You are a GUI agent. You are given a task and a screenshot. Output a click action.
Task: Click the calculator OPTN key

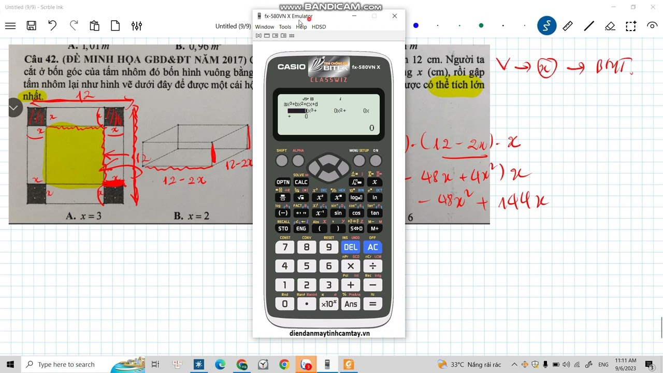tap(283, 182)
